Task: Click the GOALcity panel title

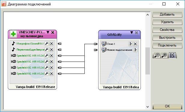Action: point(114,35)
